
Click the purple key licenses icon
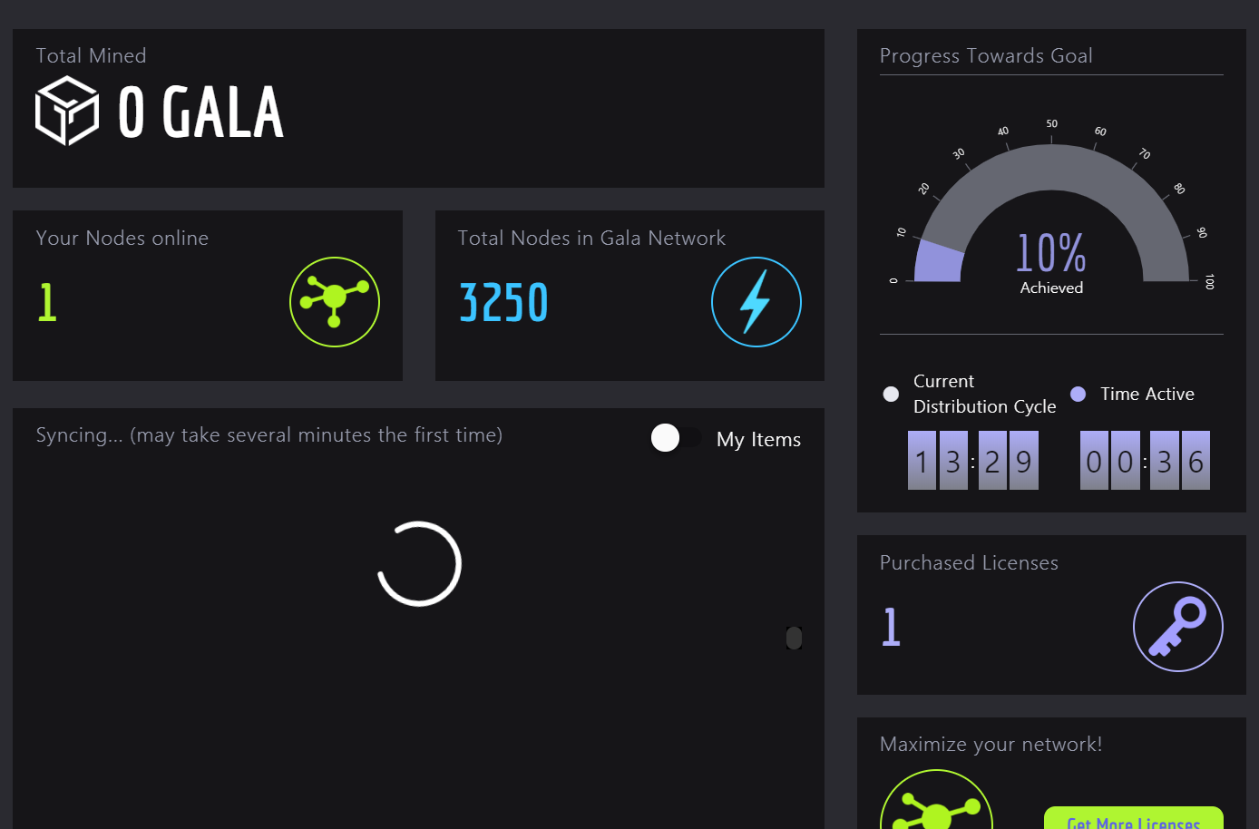(x=1178, y=627)
